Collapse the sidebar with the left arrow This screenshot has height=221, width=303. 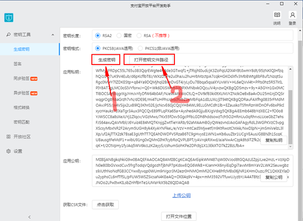pos(30,217)
